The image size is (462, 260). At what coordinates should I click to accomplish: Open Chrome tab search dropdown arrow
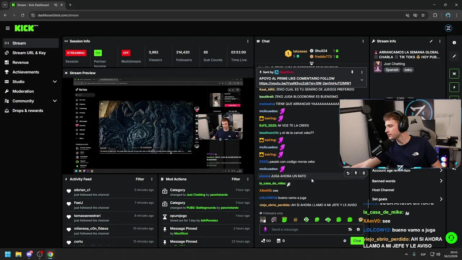pos(5,5)
